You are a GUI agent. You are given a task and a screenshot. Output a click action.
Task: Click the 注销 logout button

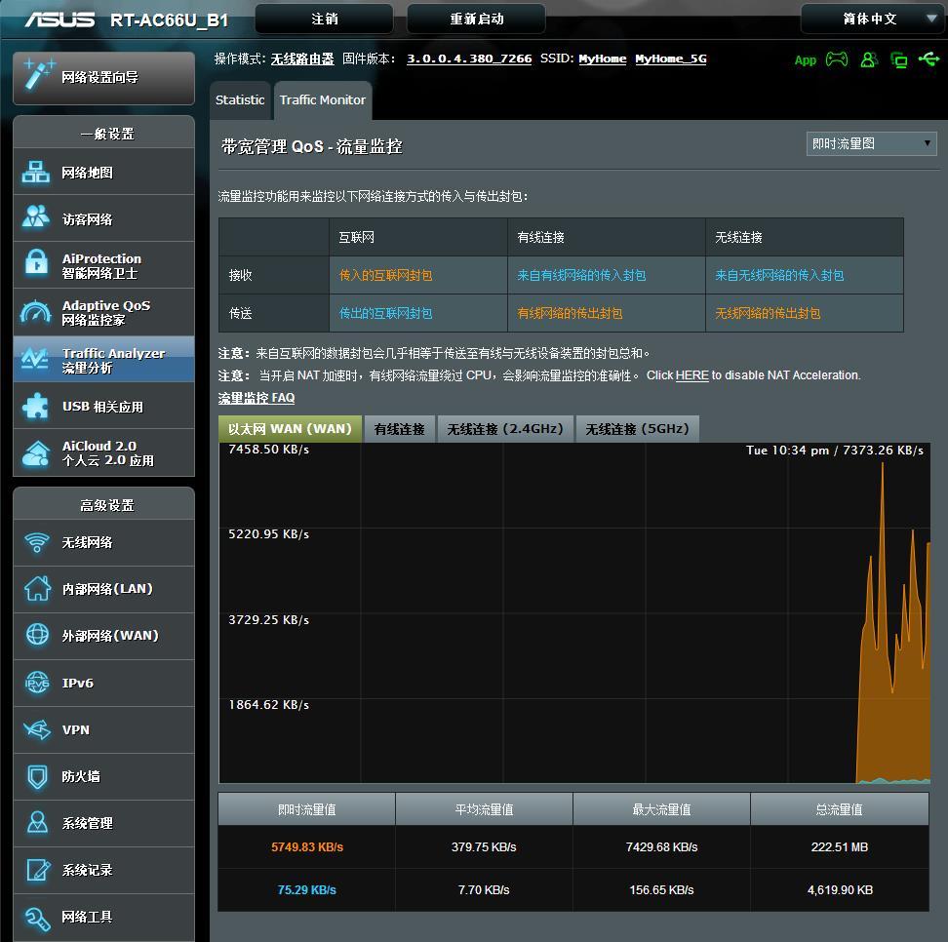(324, 19)
